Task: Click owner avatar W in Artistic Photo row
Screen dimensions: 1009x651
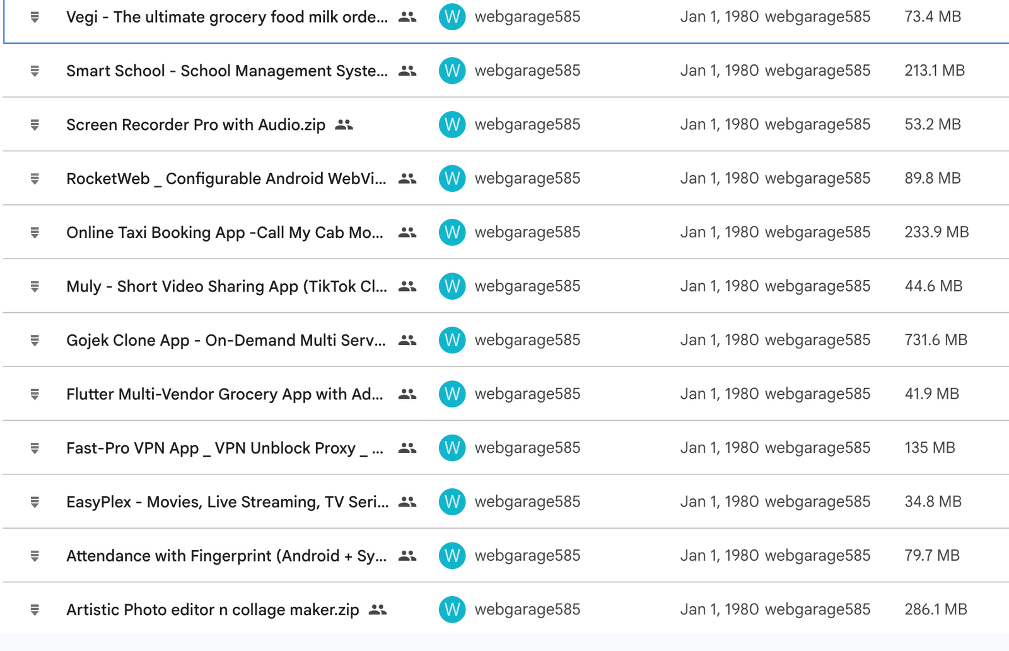Action: 452,610
